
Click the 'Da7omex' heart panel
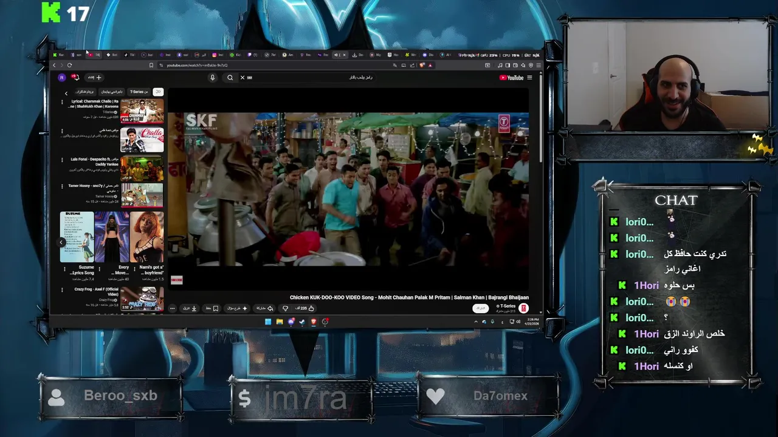(488, 396)
